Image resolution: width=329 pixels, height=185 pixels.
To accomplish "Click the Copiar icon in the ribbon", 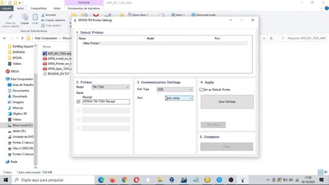I will pyautogui.click(x=25, y=19).
